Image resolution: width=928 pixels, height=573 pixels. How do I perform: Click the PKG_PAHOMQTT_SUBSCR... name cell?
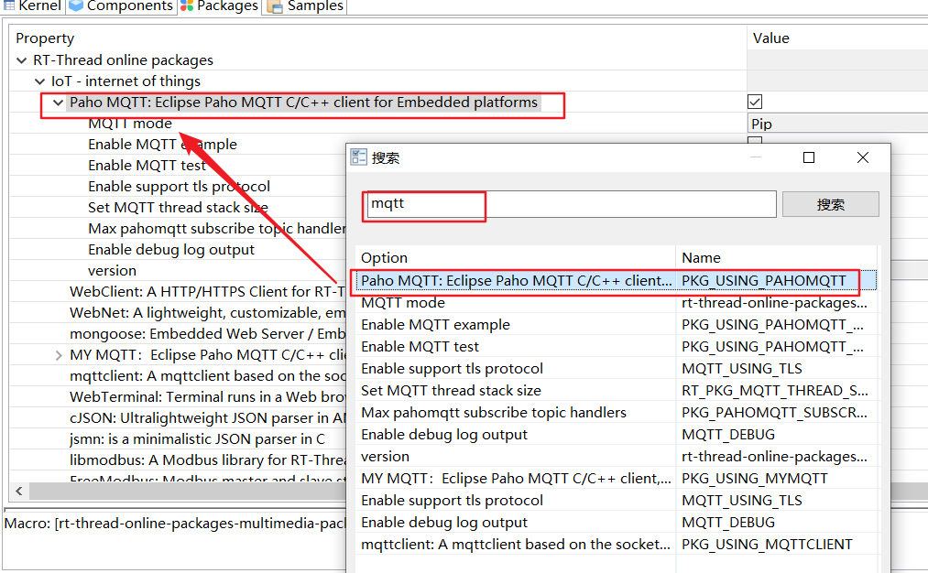tap(775, 413)
